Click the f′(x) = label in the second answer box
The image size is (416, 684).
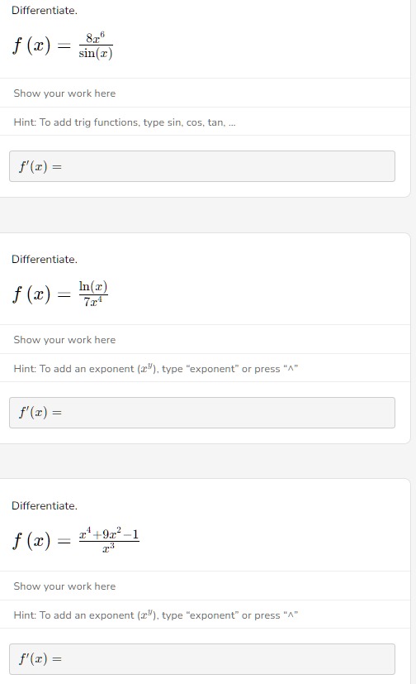click(40, 413)
